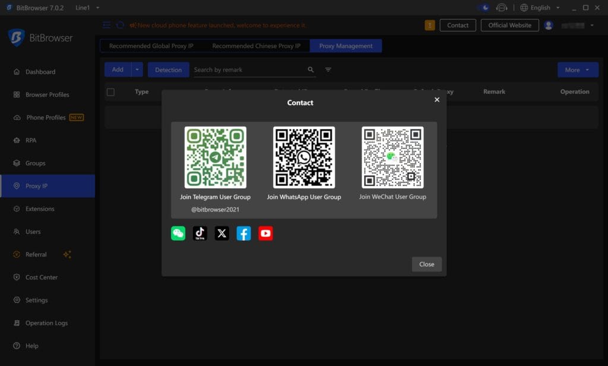
Task: Click the Telegram QR code
Action: pyautogui.click(x=215, y=157)
